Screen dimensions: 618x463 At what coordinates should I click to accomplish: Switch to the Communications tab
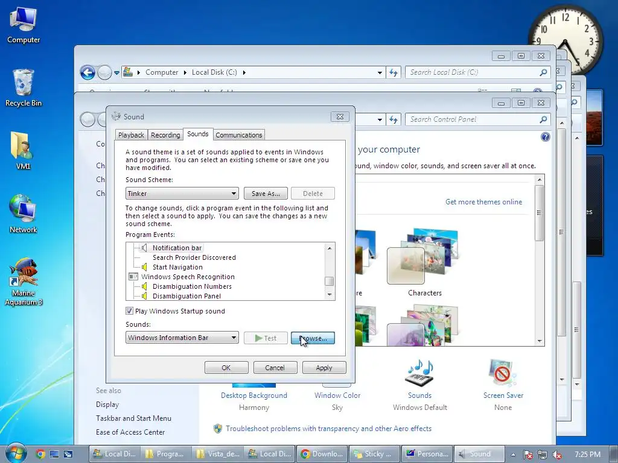[239, 135]
